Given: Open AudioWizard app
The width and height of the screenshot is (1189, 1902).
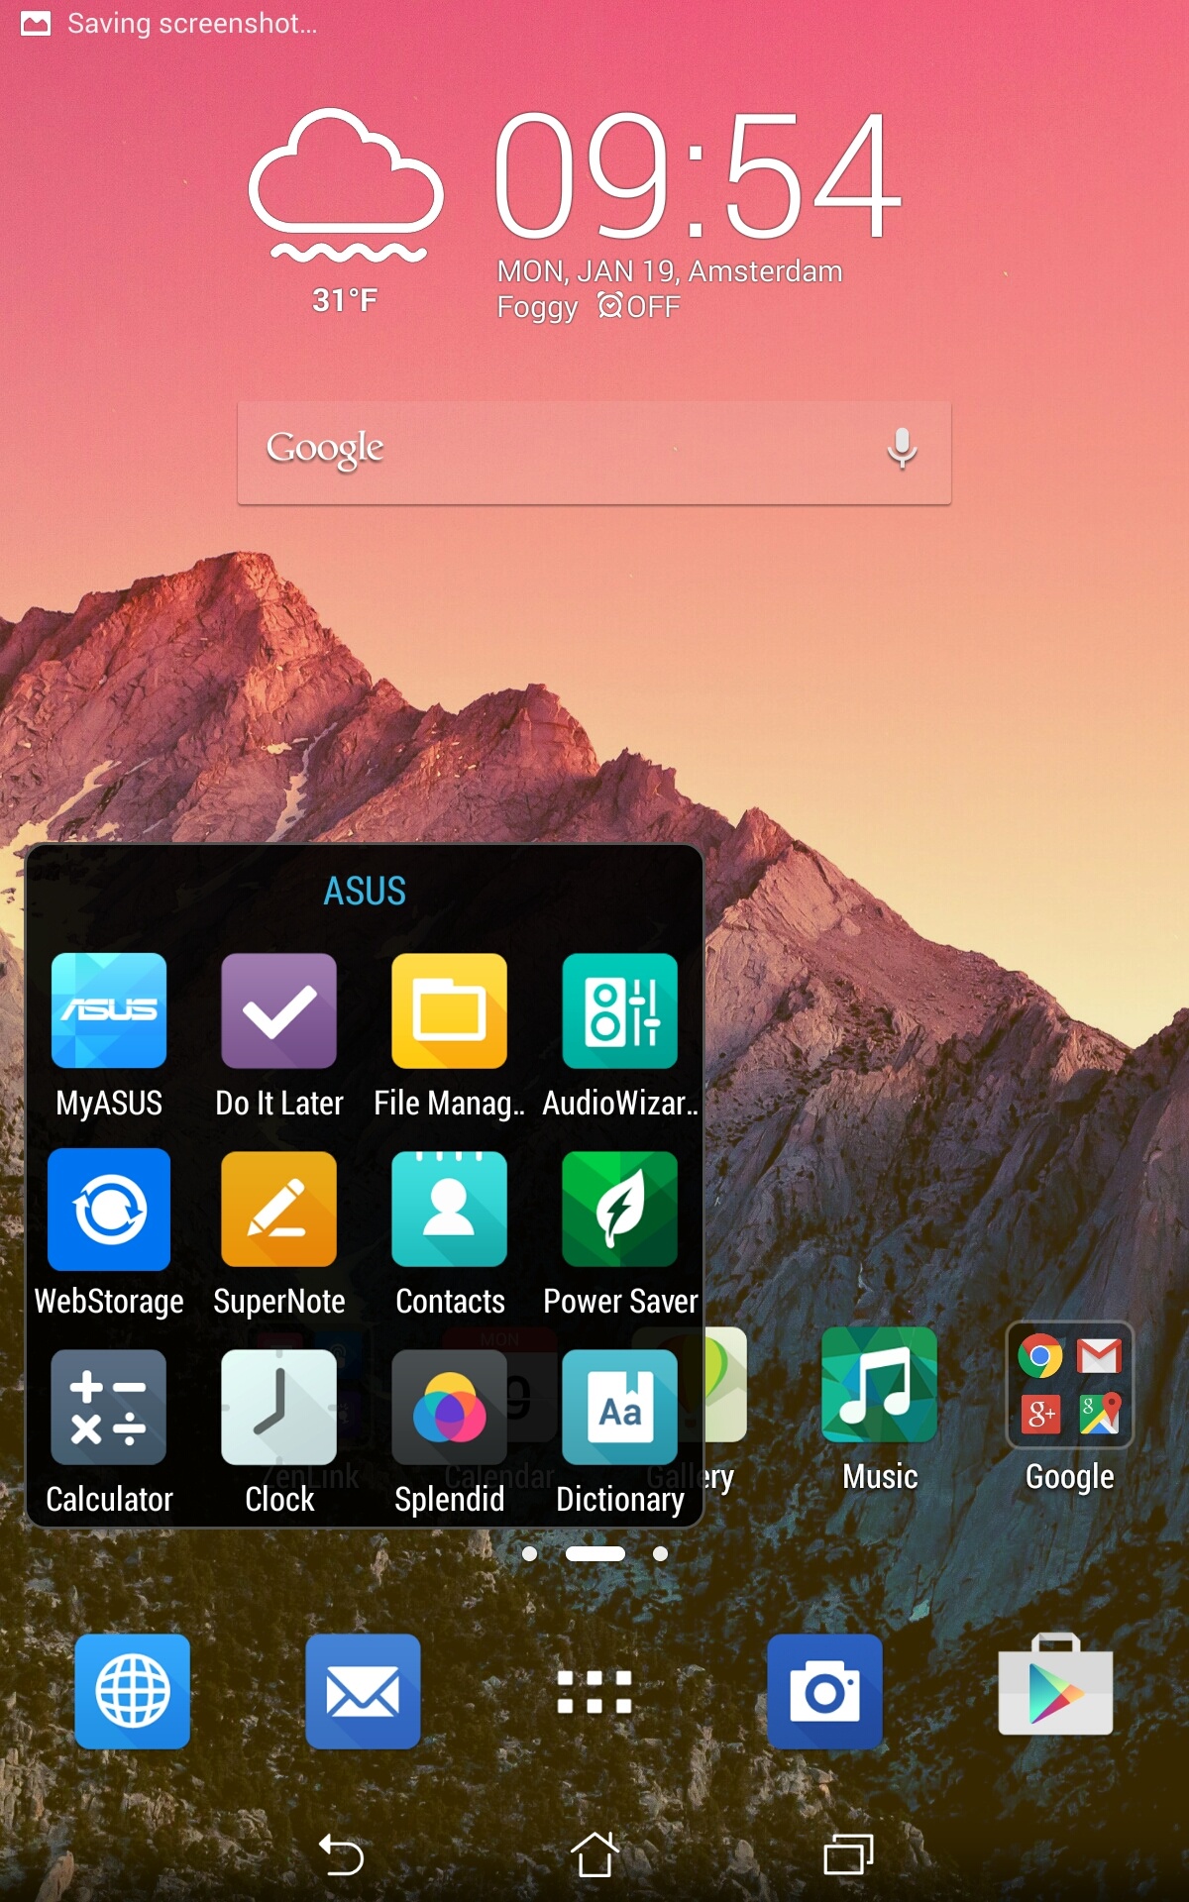Looking at the screenshot, I should point(620,1010).
